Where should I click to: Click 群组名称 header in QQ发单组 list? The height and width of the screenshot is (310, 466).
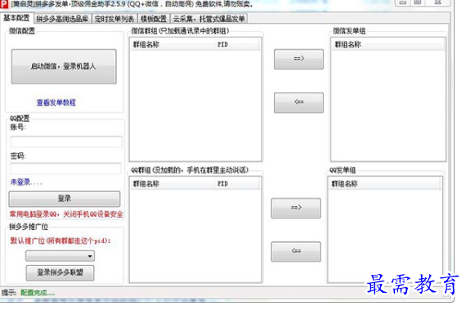click(385, 184)
